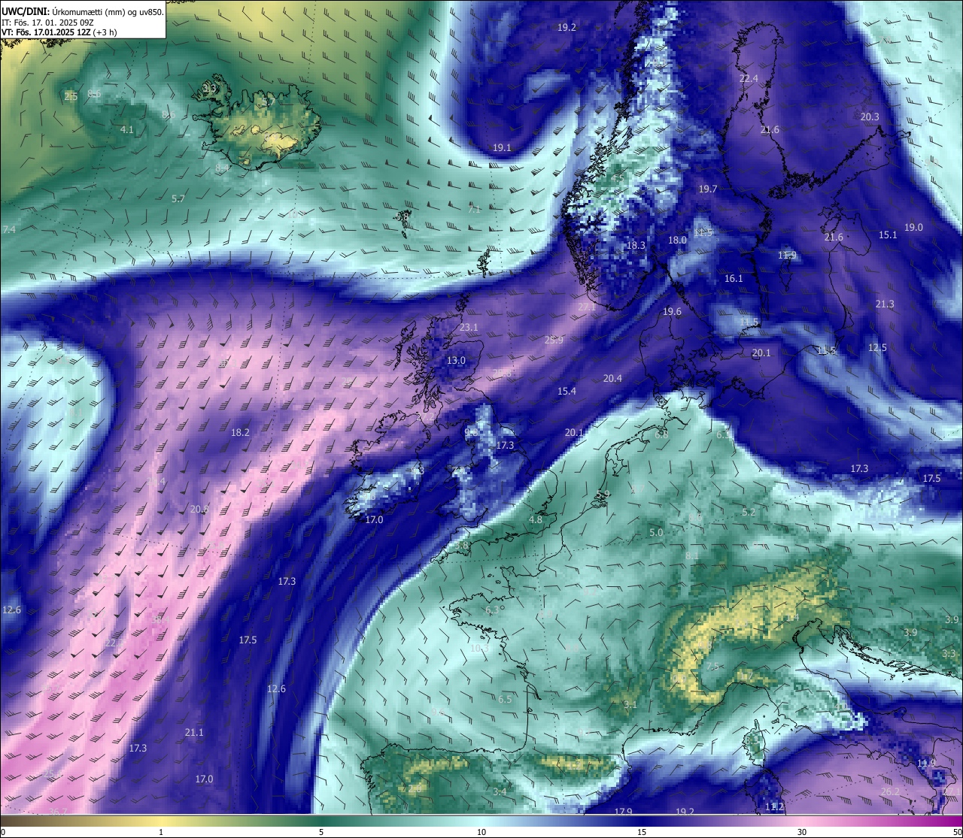This screenshot has height=838, width=963.
Task: Click the map value '21.1'
Action: (194, 732)
